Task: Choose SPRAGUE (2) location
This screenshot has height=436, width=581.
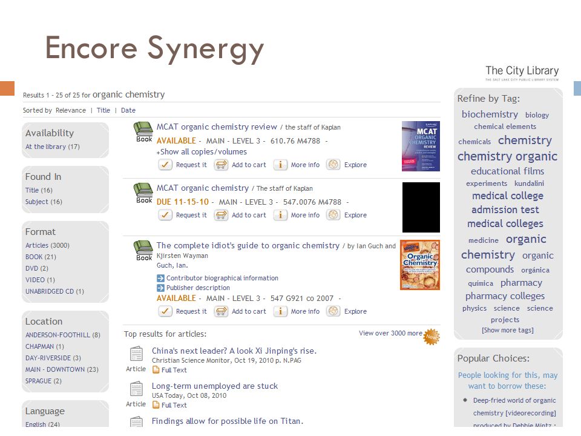Action: tap(44, 381)
